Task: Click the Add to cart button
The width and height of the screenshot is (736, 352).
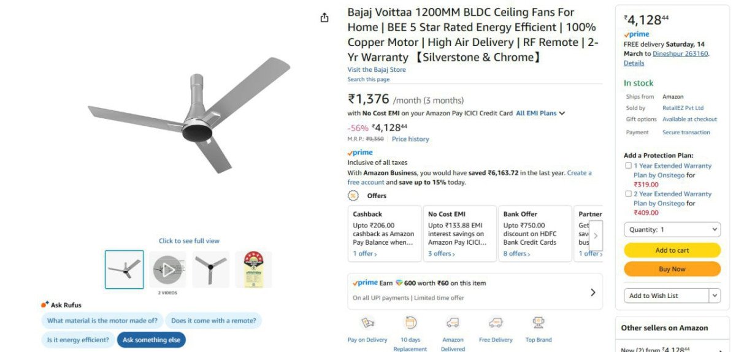Action: [672, 250]
